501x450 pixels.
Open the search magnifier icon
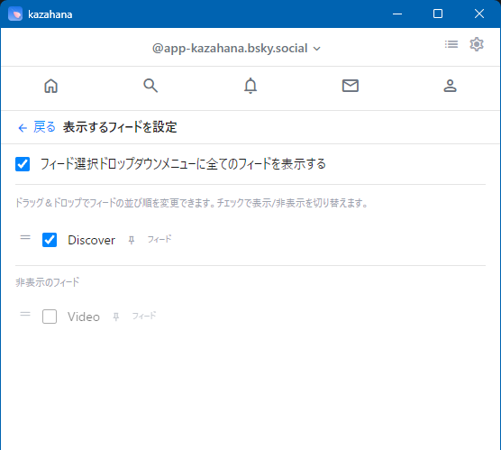[150, 86]
